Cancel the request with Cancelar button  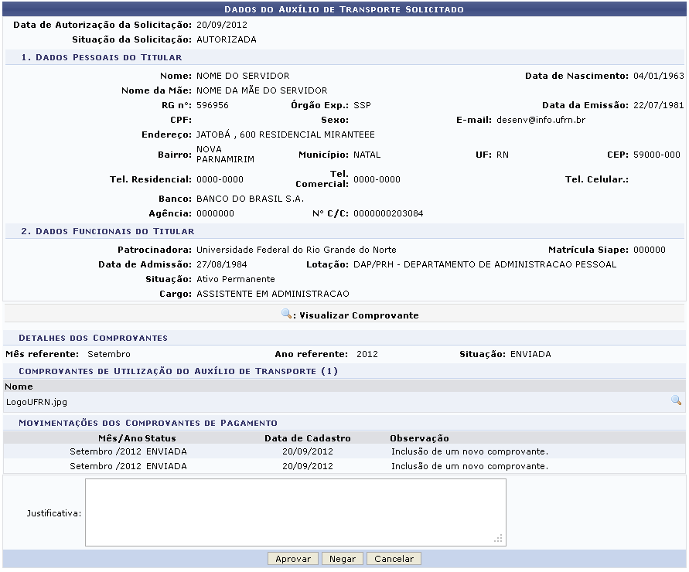394,559
